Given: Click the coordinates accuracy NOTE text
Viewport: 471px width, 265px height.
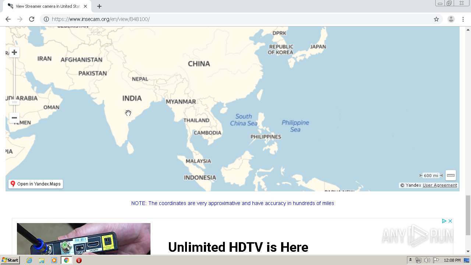Looking at the screenshot, I should tap(233, 203).
